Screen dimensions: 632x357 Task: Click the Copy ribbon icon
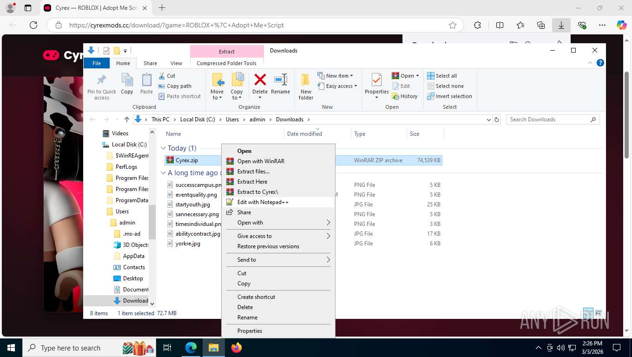pos(127,80)
